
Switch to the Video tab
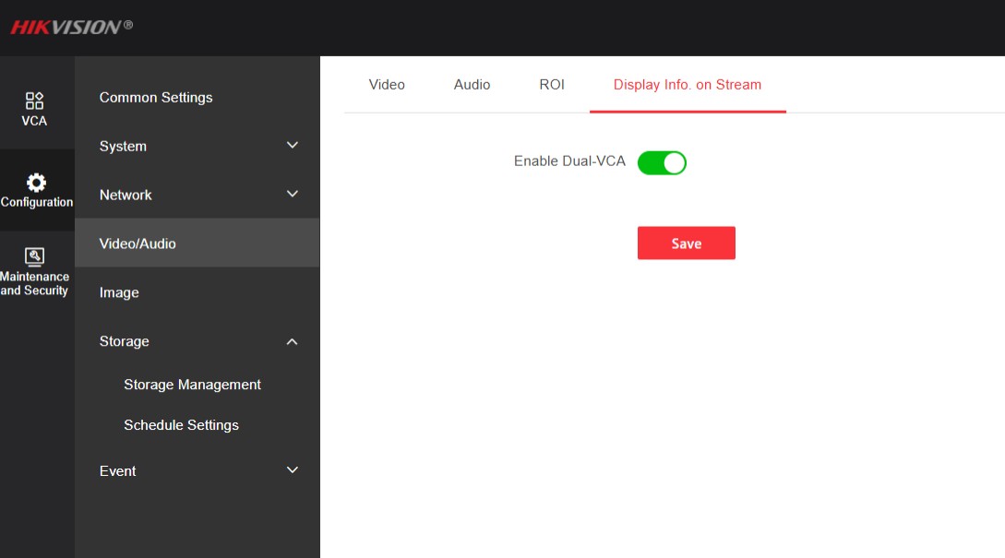point(387,85)
